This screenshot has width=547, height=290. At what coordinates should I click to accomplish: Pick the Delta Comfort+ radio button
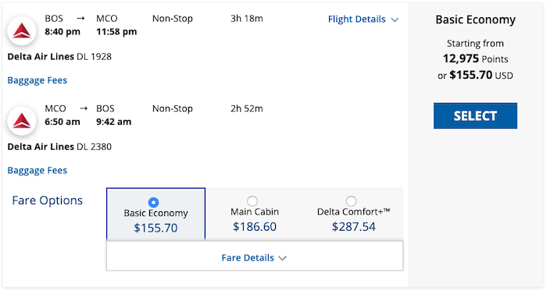point(351,201)
